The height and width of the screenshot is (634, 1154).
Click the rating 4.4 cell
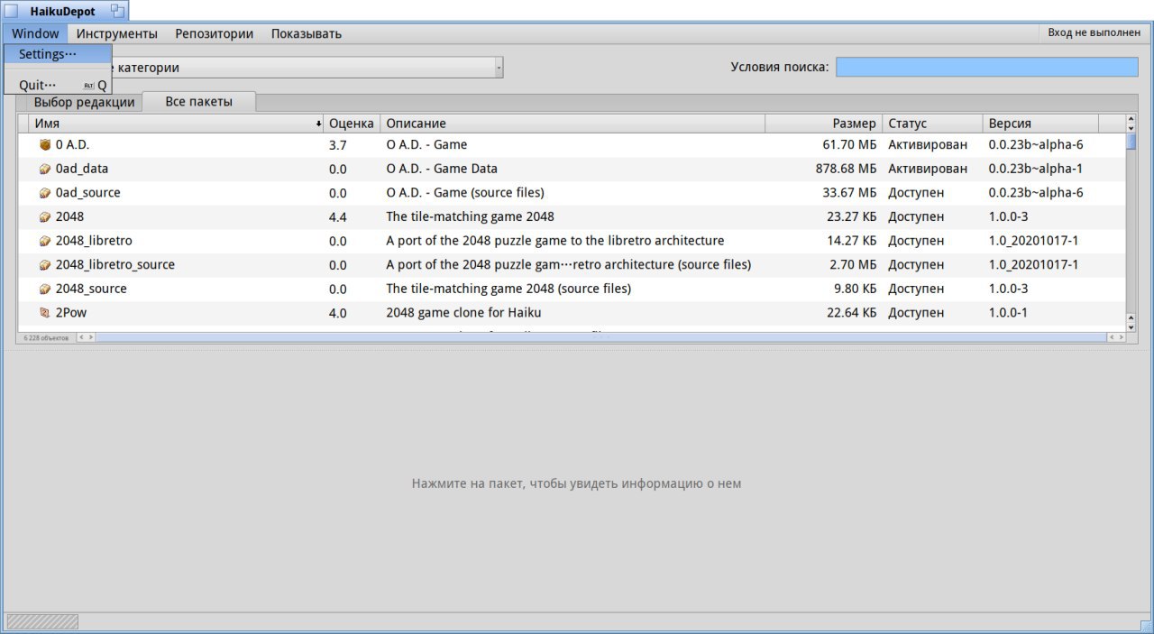coord(338,217)
